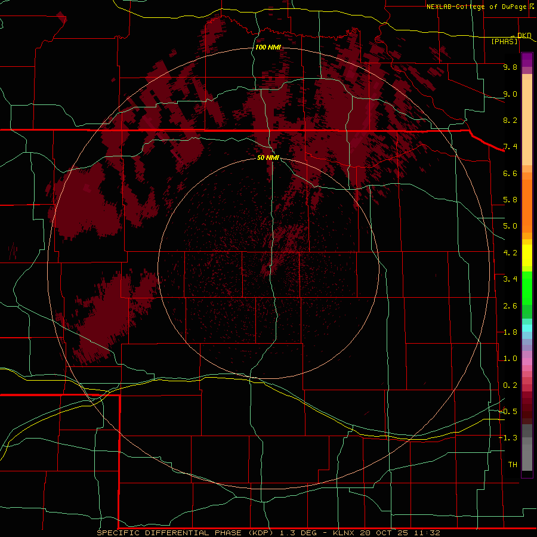Click the 3.4 scale value
The width and height of the screenshot is (537, 537).
point(510,279)
